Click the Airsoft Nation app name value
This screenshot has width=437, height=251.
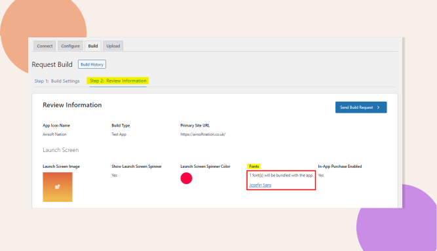pos(54,134)
